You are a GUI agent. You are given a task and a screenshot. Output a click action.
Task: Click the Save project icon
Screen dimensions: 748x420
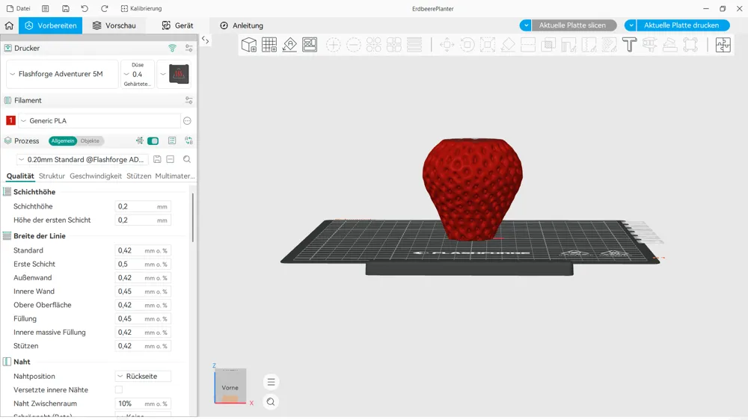65,8
